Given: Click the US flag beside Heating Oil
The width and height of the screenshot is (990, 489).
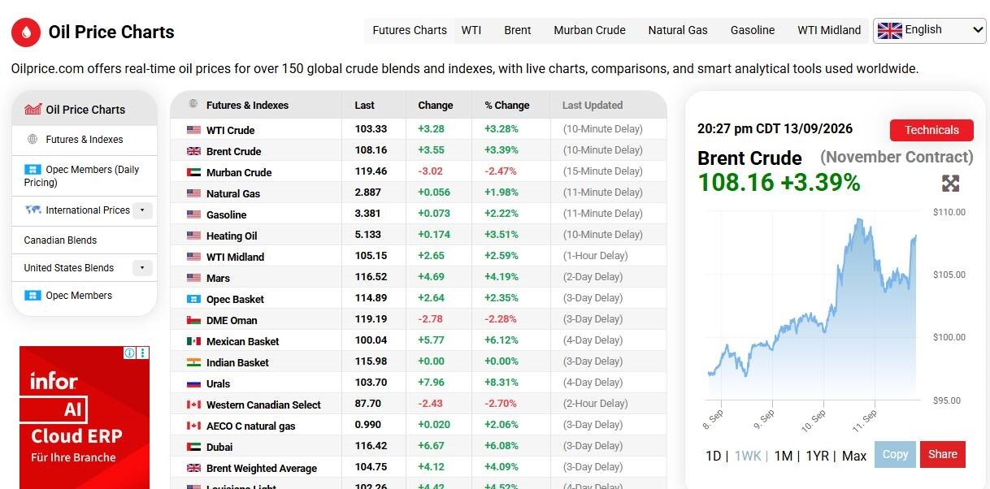Looking at the screenshot, I should pyautogui.click(x=193, y=236).
